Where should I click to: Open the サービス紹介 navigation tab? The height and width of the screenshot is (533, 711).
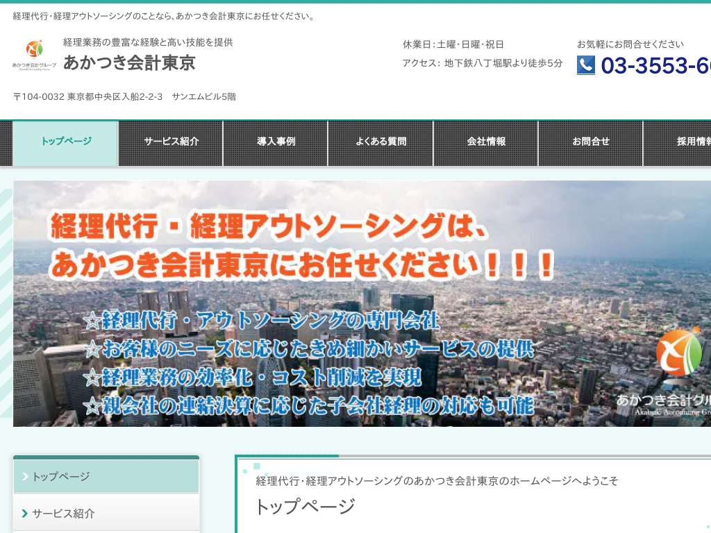[x=171, y=143]
